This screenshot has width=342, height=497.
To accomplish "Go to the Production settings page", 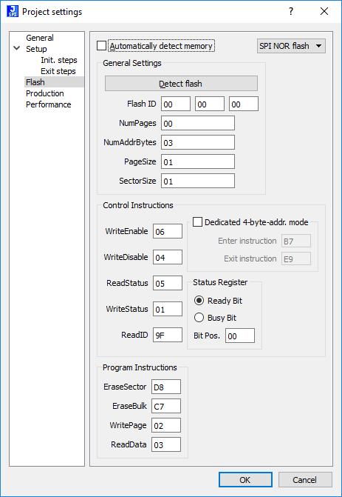I will [45, 93].
